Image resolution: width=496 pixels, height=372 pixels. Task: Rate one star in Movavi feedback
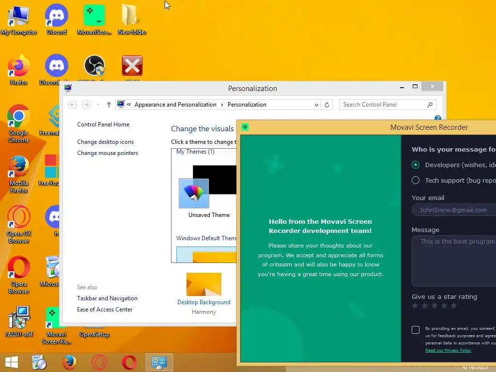[415, 306]
